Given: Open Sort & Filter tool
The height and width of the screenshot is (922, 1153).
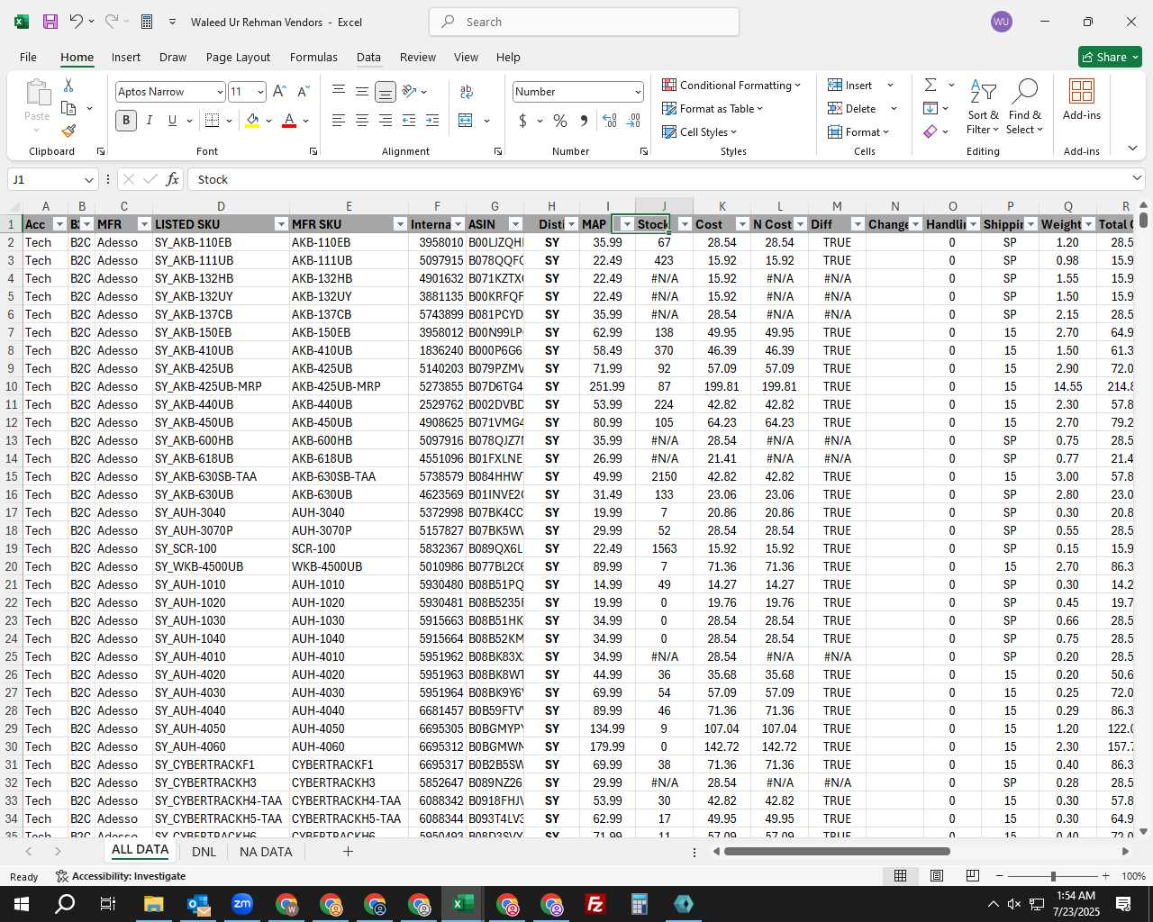Looking at the screenshot, I should pyautogui.click(x=983, y=108).
